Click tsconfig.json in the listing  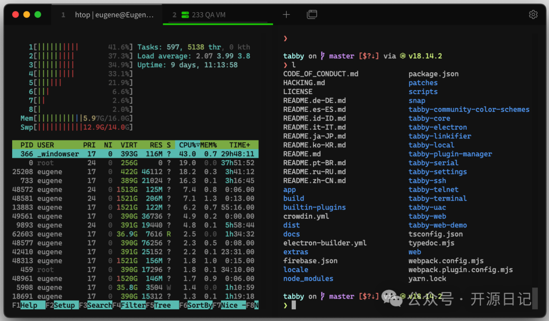point(436,234)
